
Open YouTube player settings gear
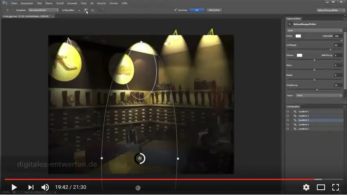(x=306, y=187)
